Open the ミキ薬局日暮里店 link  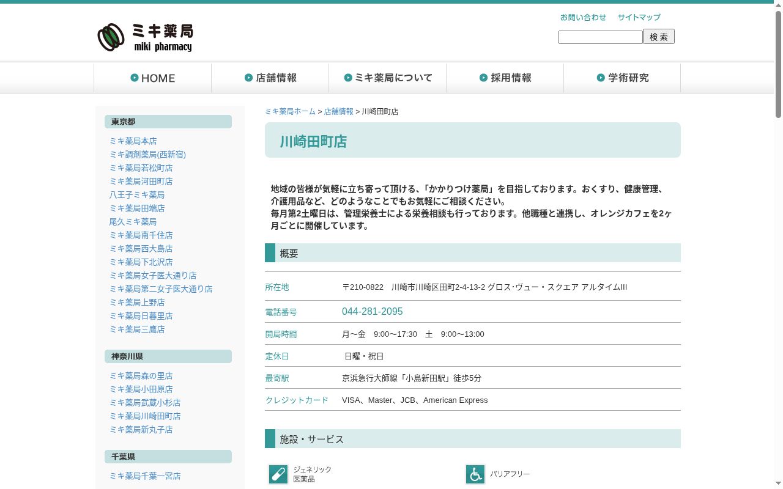[x=141, y=316]
